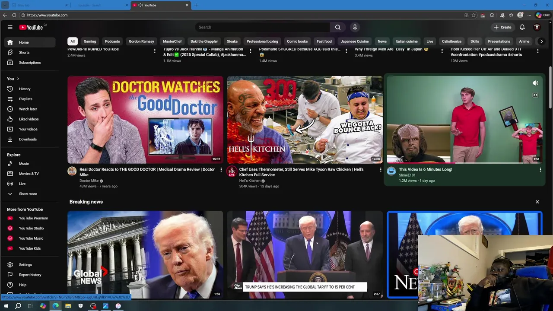Image resolution: width=553 pixels, height=311 pixels.
Task: Expand Show more under Explore
Action: pos(28,194)
